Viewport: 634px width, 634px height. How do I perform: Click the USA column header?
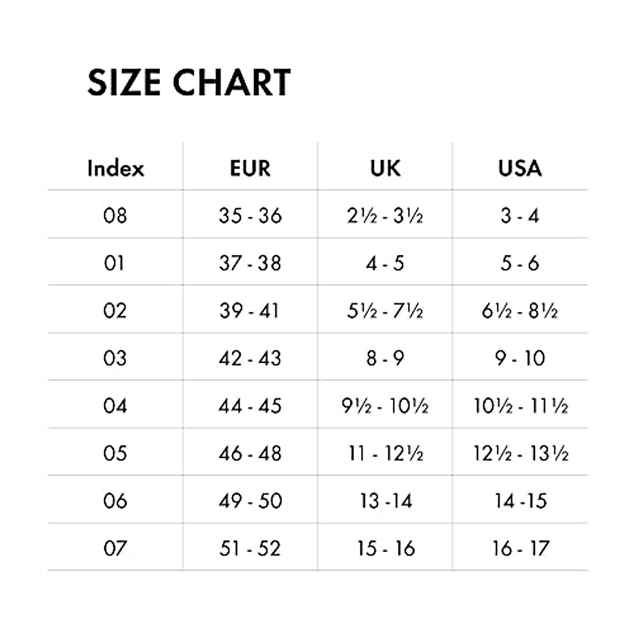[520, 169]
